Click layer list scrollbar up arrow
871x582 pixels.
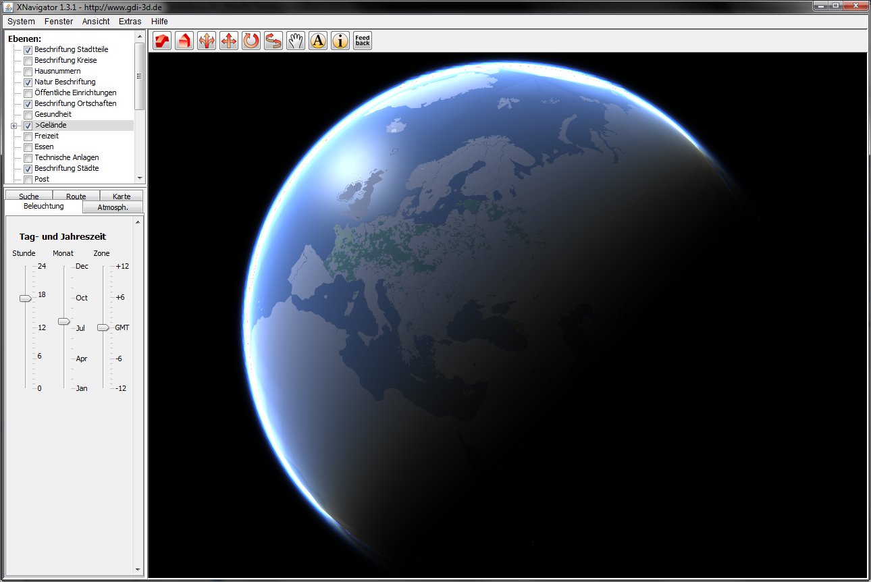coord(140,36)
